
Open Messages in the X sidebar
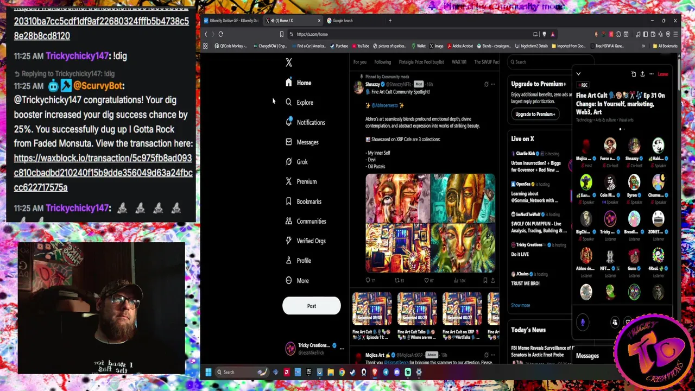[x=302, y=142]
